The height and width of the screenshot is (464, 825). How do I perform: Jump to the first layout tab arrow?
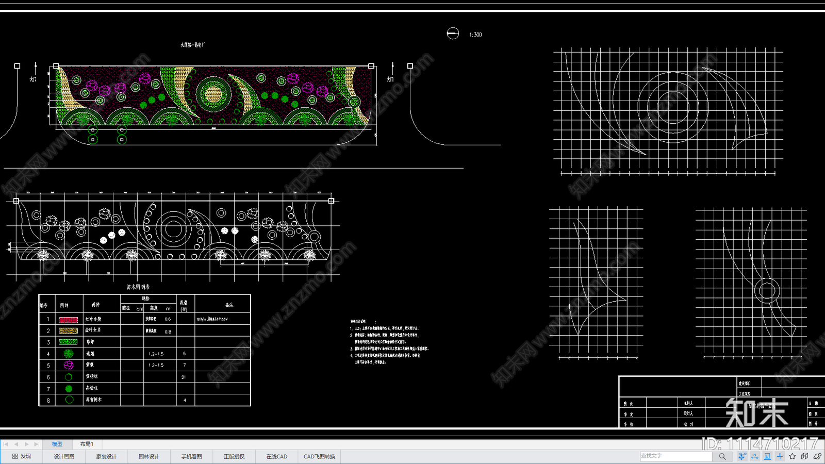click(x=6, y=444)
